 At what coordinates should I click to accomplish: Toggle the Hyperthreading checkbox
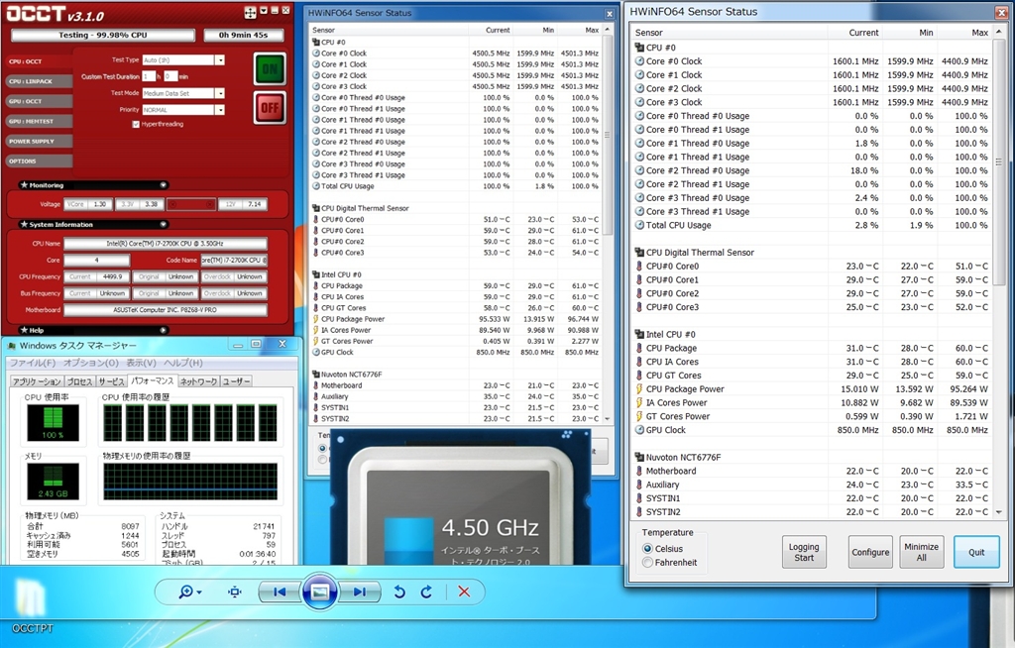136,124
